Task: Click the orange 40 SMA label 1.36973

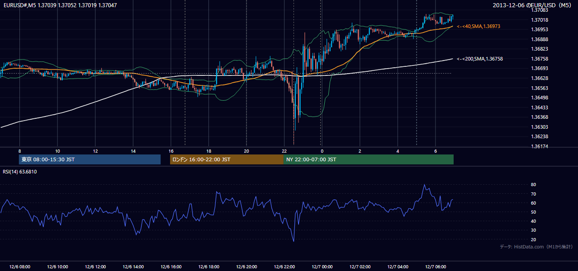Action: pyautogui.click(x=479, y=27)
